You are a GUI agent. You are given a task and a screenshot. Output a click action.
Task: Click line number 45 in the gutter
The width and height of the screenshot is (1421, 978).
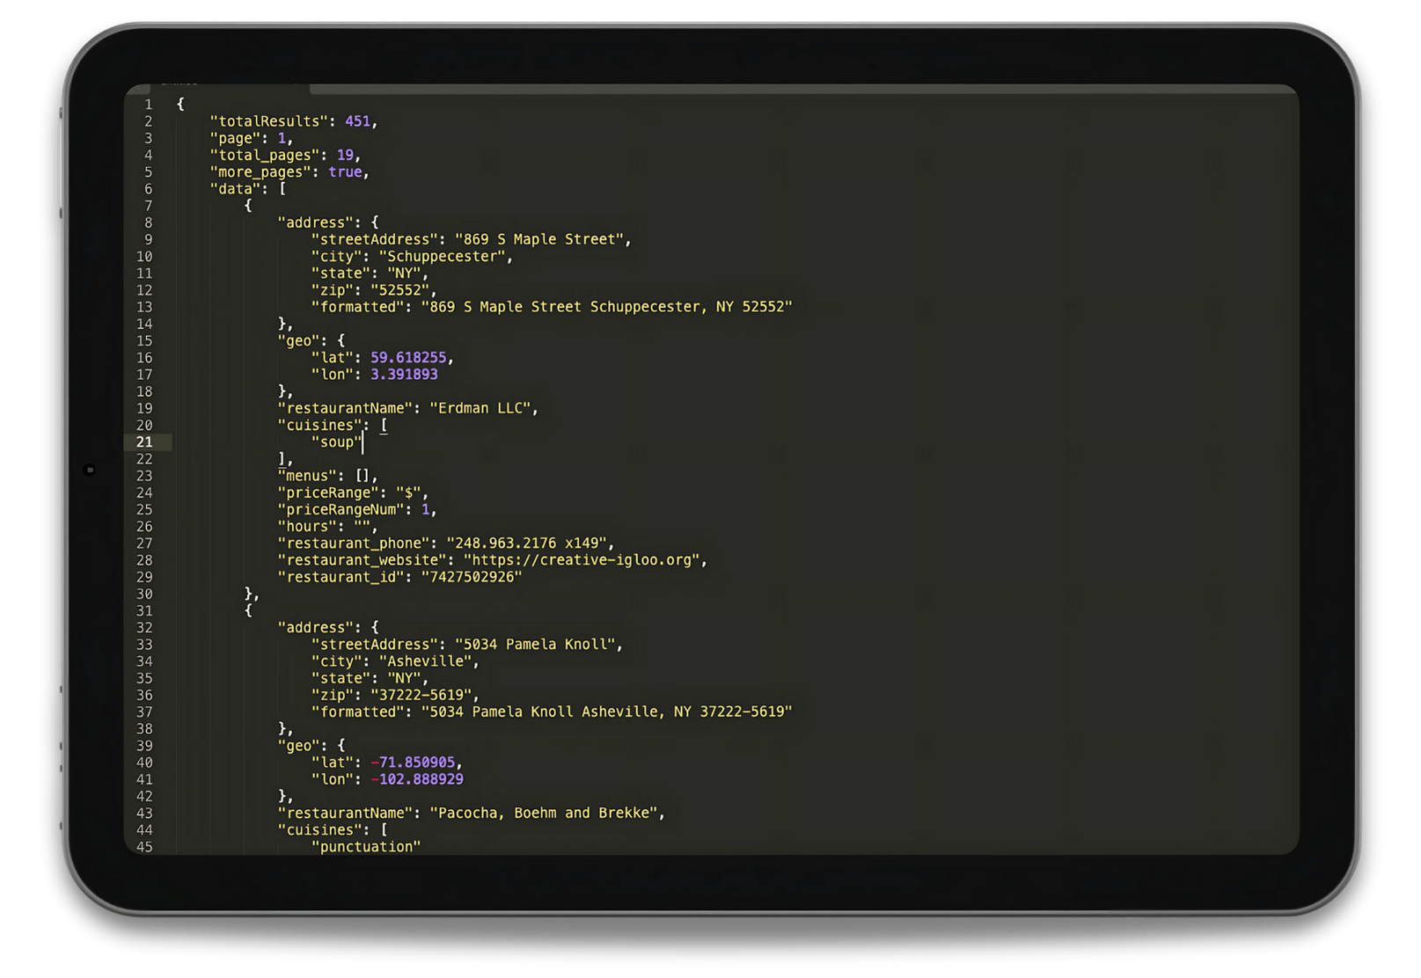(x=144, y=847)
